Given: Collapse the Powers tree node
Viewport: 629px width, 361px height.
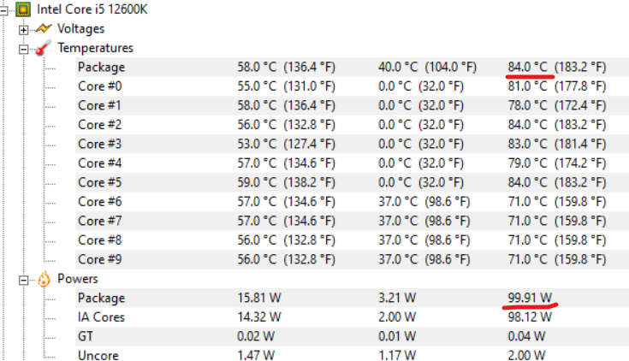Looking at the screenshot, I should pos(23,279).
